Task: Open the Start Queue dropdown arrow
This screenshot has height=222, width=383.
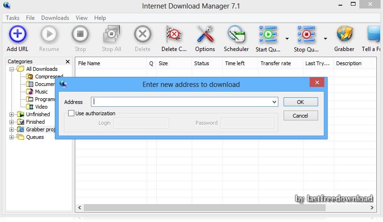Action: coord(287,39)
